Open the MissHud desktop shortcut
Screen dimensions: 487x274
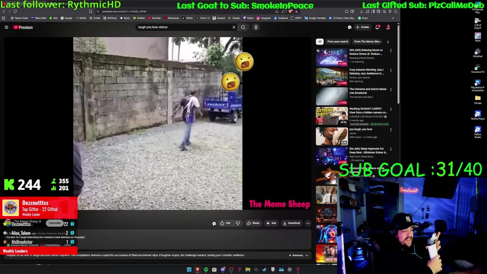coord(478,53)
